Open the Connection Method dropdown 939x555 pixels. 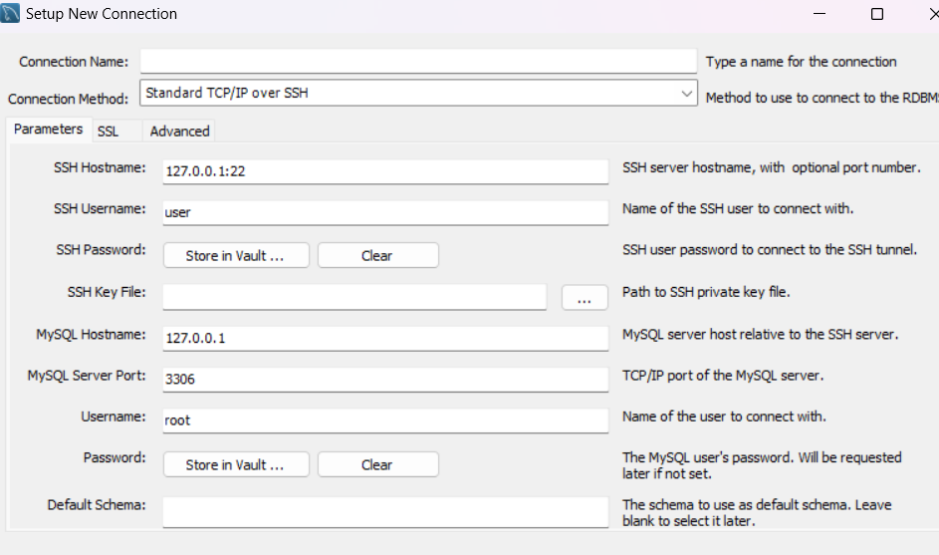tap(418, 93)
